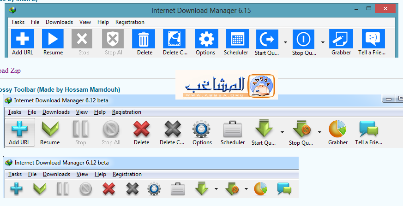Open Options gear in glossy labeled toolbar
The height and width of the screenshot is (206, 403).
pos(201,129)
